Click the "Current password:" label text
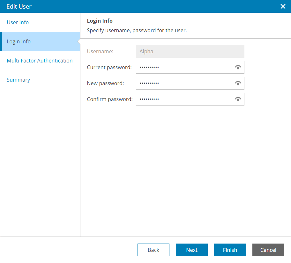The height and width of the screenshot is (263, 291). [x=109, y=67]
